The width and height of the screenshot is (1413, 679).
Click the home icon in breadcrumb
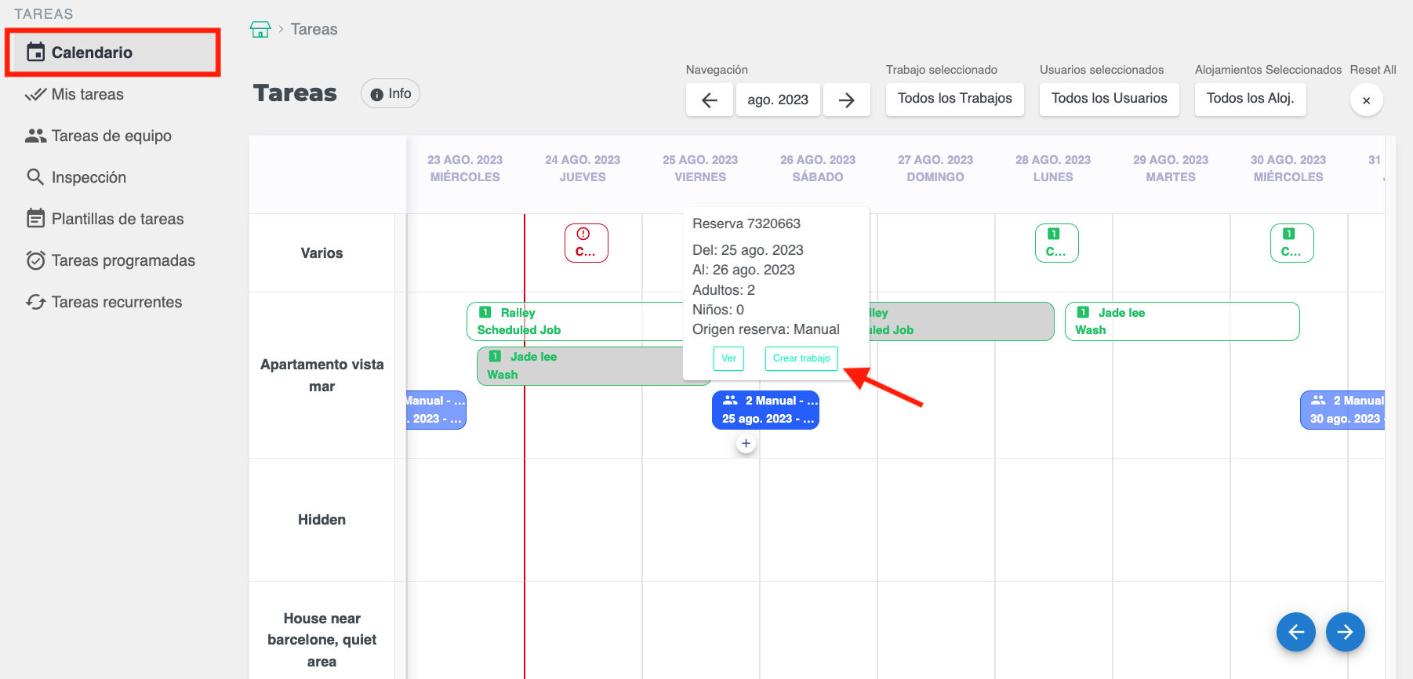[x=260, y=30]
